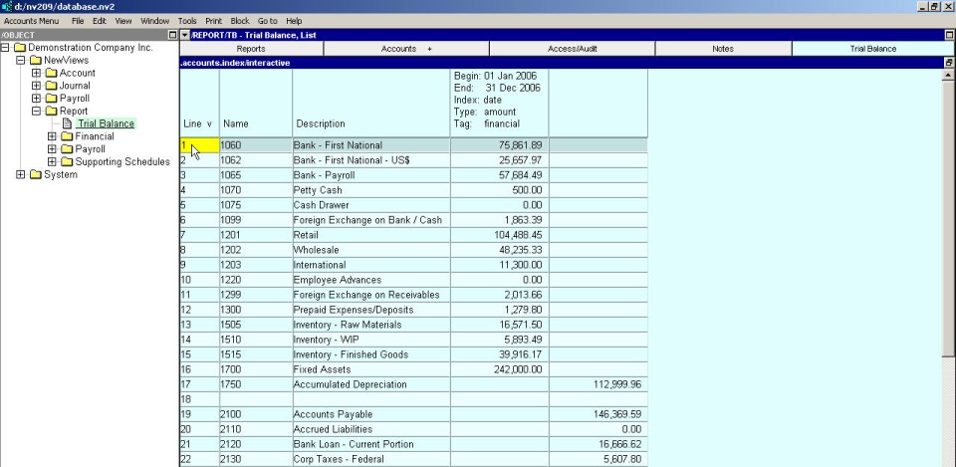Maximize the OBJECT panel using its square icon

pyautogui.click(x=172, y=35)
